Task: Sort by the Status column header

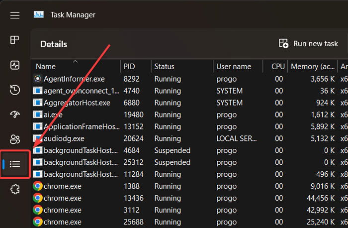Action: pyautogui.click(x=164, y=67)
